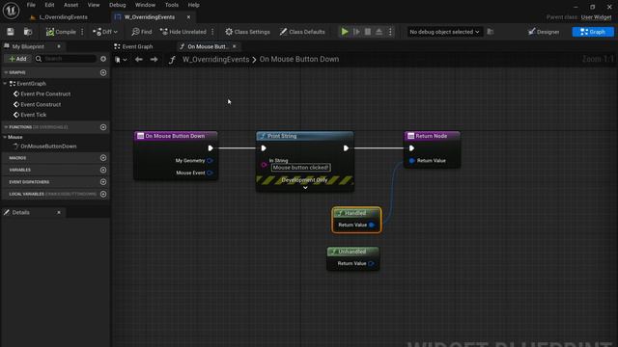The height and width of the screenshot is (347, 618).
Task: Open My Blueprint view options gear
Action: tap(103, 59)
